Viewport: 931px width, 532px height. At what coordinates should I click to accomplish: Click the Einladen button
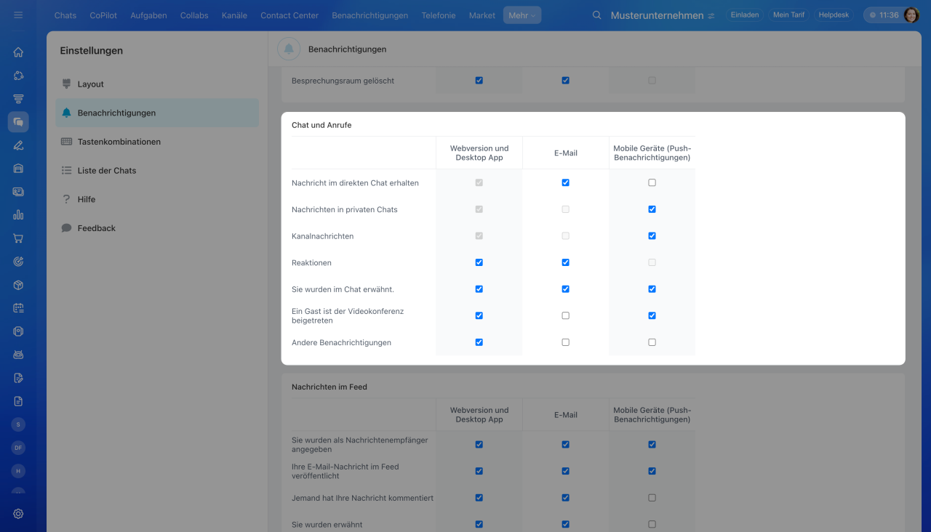[x=745, y=15]
